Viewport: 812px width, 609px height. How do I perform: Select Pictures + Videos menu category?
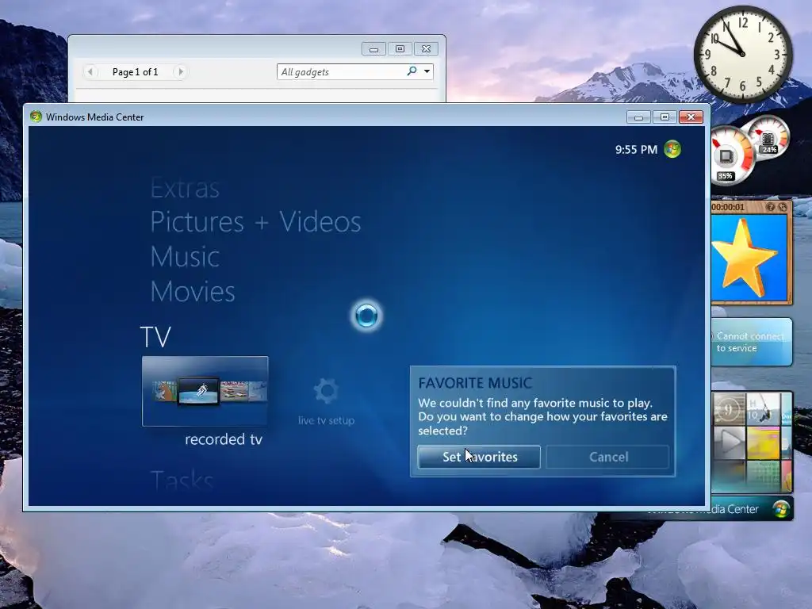(x=255, y=222)
